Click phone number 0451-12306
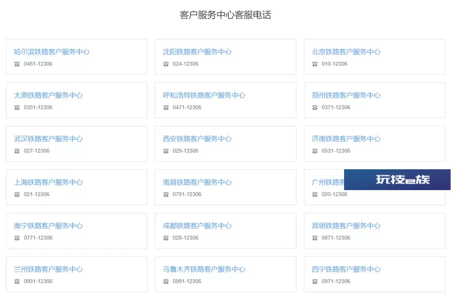The image size is (451, 296). click(38, 64)
